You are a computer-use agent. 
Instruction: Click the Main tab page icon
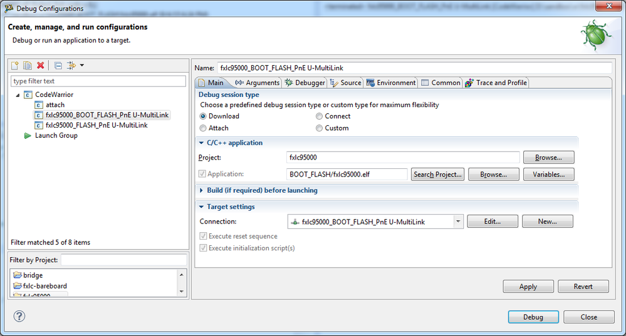202,83
